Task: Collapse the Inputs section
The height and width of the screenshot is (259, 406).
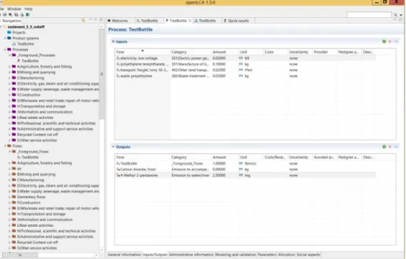Action: point(113,41)
